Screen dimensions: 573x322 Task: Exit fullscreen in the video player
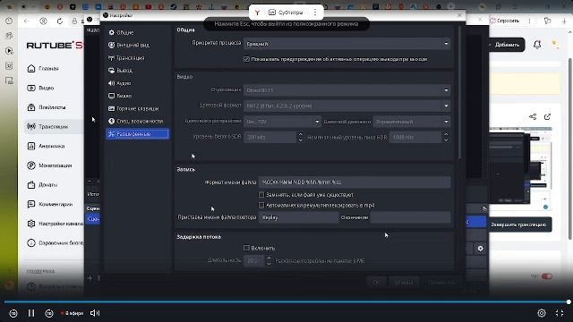point(560,313)
